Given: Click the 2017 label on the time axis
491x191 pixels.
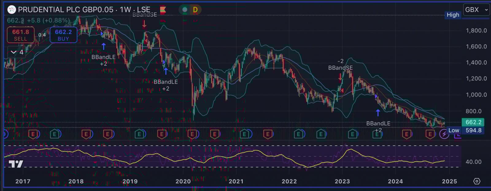Looking at the screenshot, I should [23, 182].
